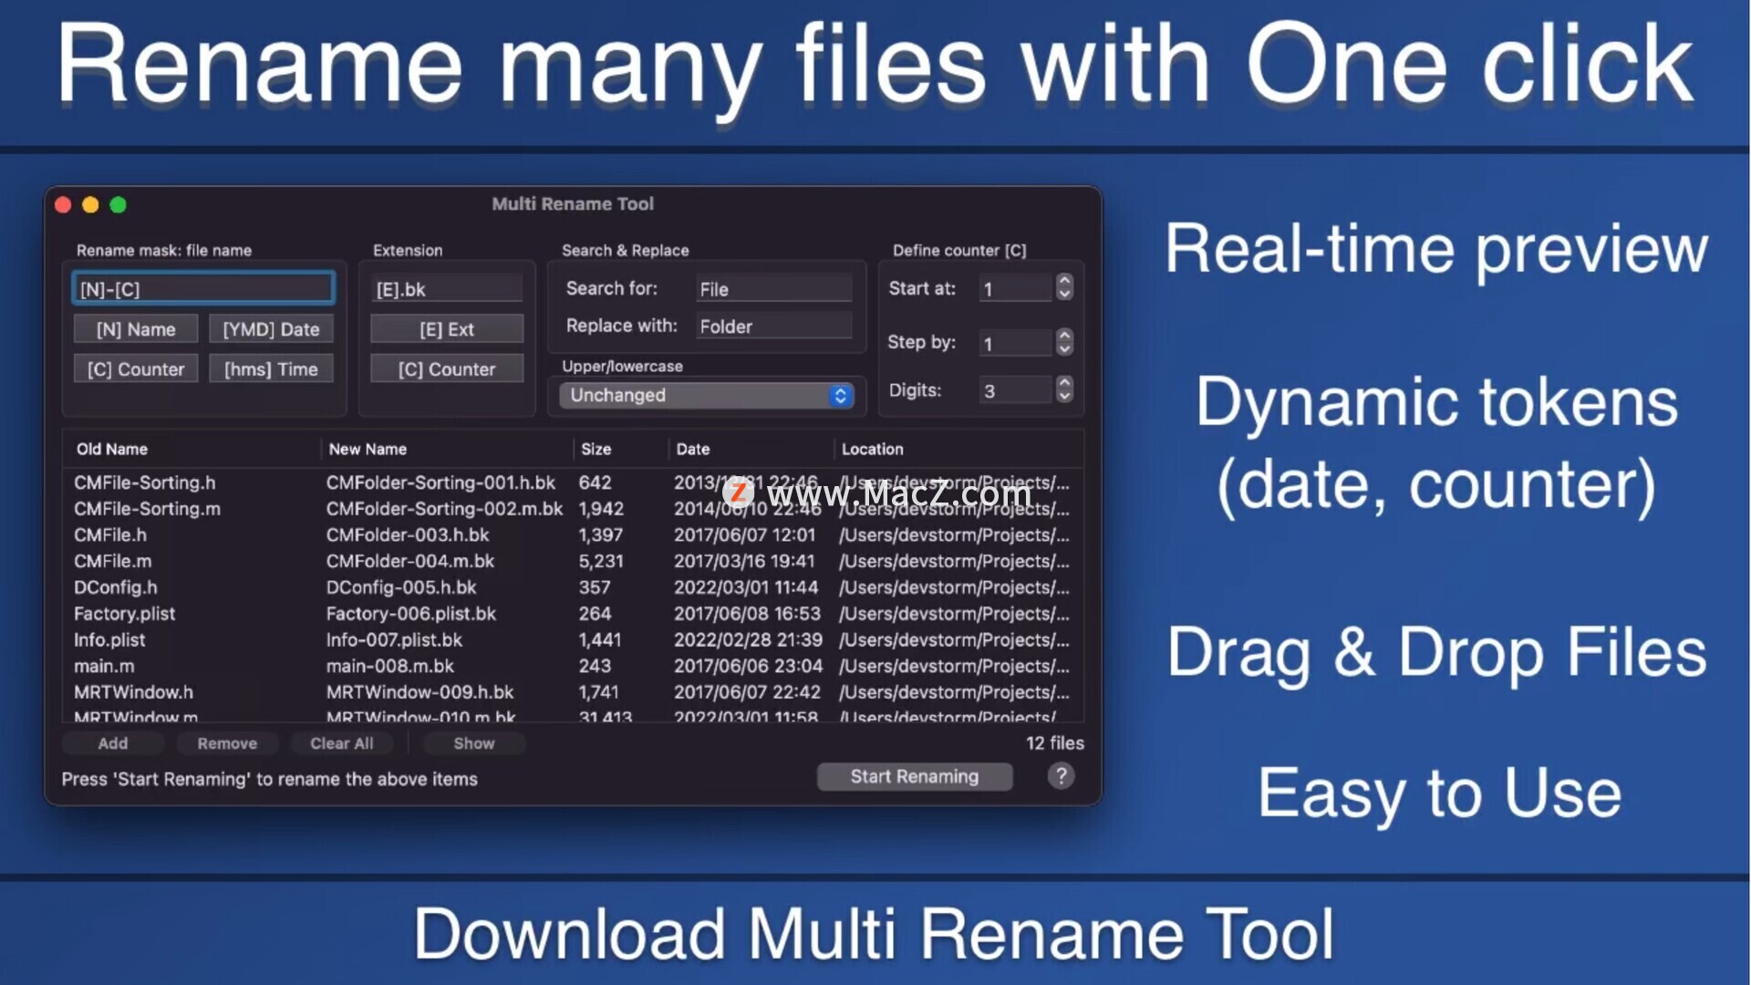The width and height of the screenshot is (1751, 985).
Task: Sort by Date column header
Action: [751, 449]
